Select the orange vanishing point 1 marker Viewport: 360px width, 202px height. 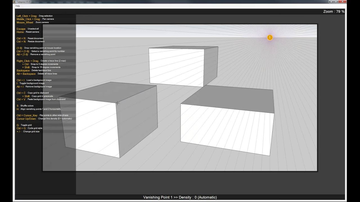270,37
